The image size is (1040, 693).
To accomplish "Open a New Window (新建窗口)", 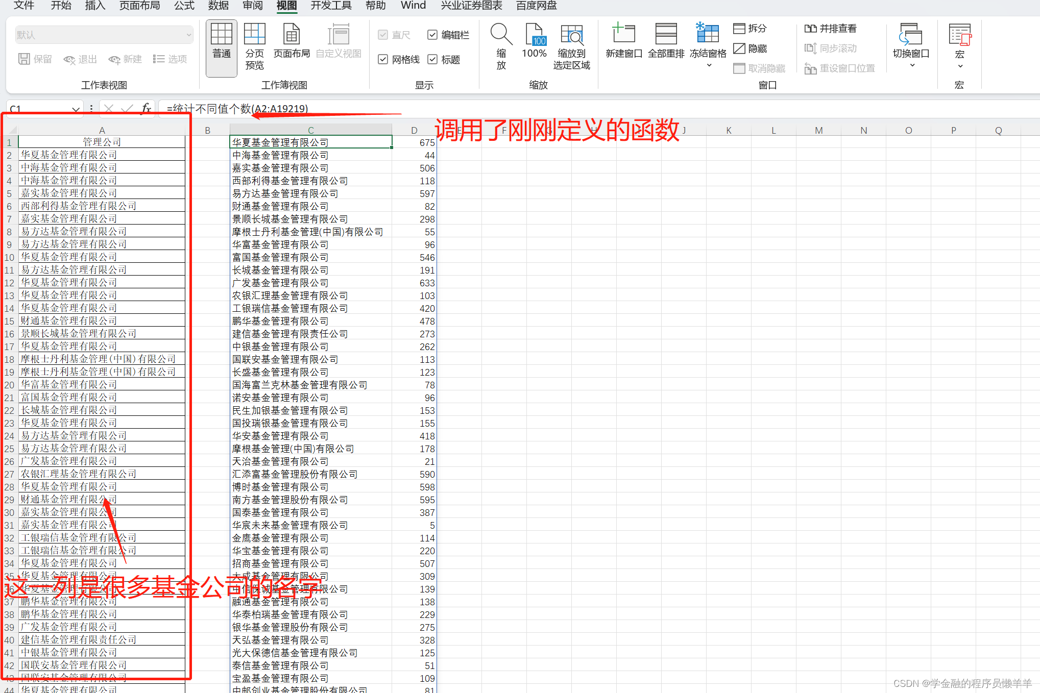I will tap(624, 42).
